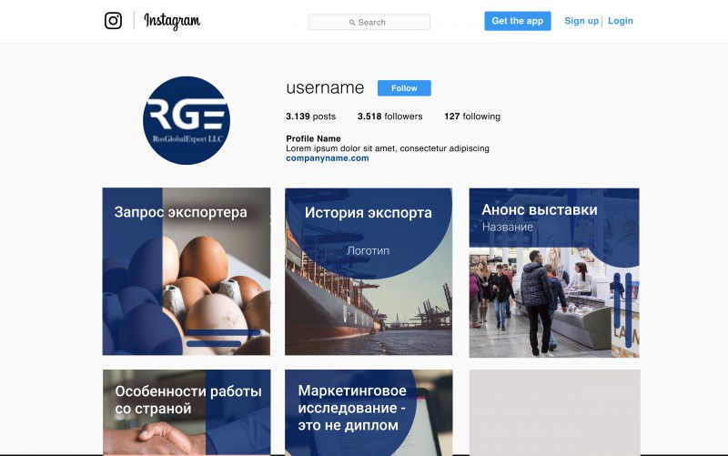The width and height of the screenshot is (728, 456).
Task: Open the История экспорта ship post
Action: 369,271
